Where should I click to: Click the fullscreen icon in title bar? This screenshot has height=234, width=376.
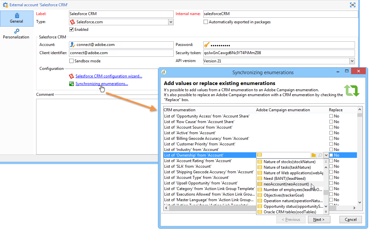pos(352,5)
